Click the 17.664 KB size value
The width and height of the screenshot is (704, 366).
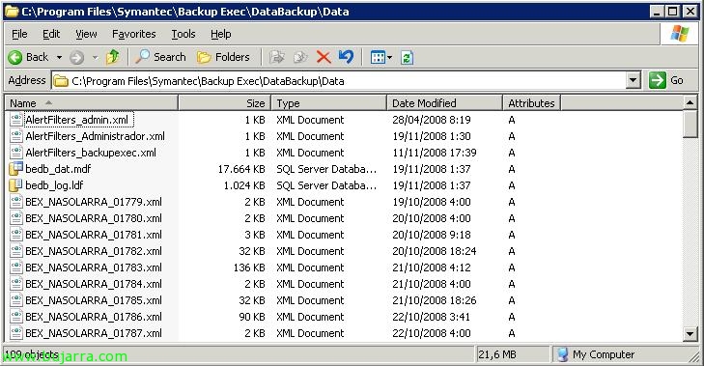pos(241,169)
